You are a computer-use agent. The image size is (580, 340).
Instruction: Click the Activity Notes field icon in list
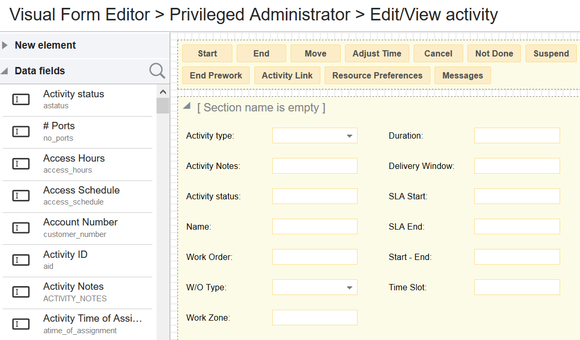click(x=21, y=292)
